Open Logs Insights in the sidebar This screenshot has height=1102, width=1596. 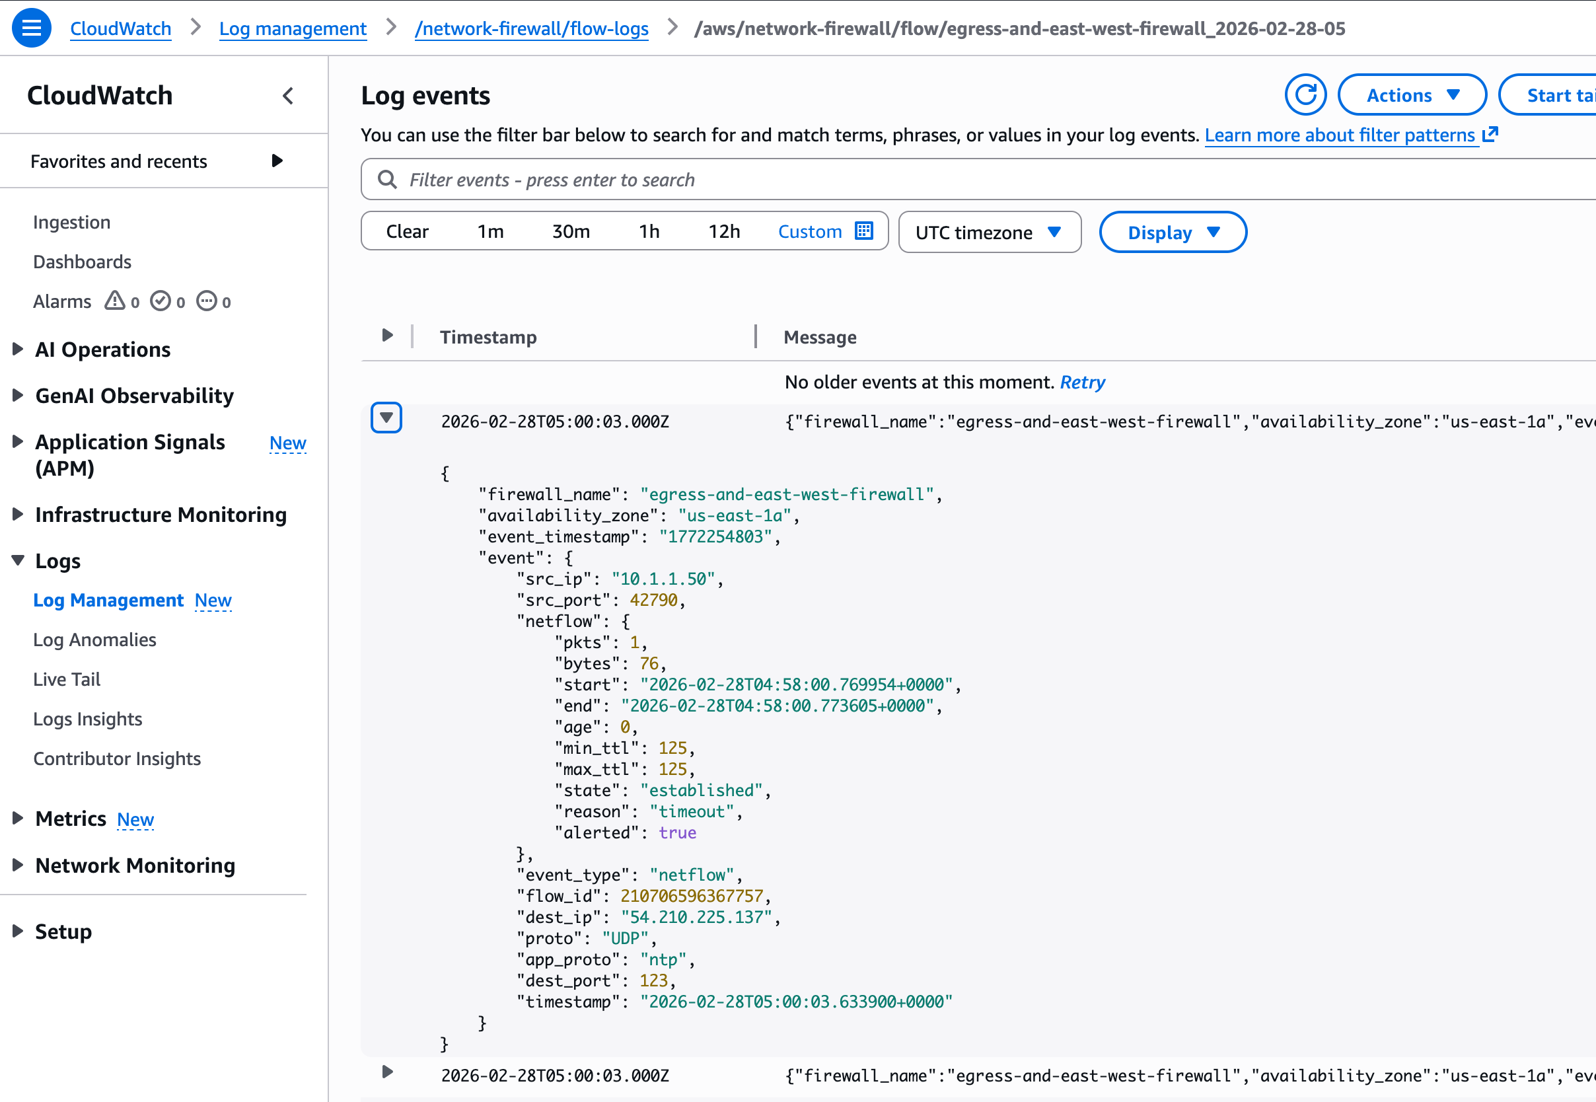tap(88, 719)
